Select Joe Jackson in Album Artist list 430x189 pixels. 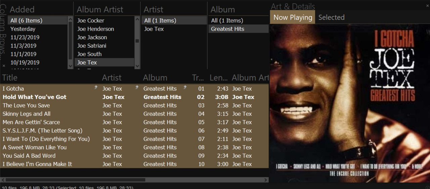(x=104, y=37)
